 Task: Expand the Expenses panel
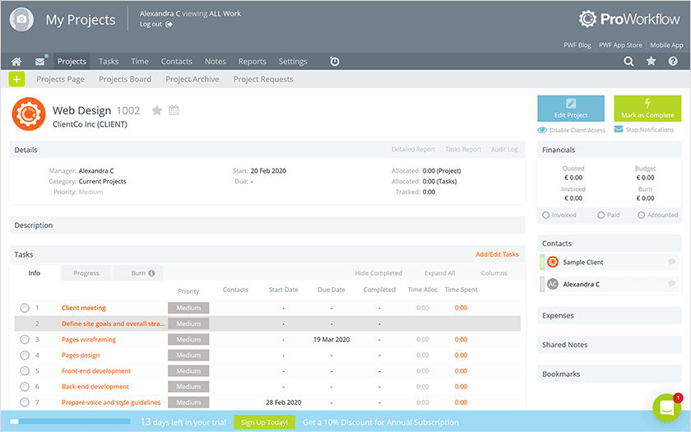tap(609, 316)
